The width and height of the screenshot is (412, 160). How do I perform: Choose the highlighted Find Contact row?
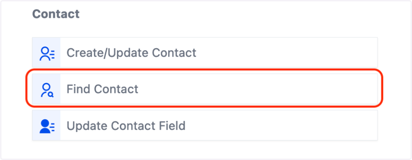[x=205, y=89]
